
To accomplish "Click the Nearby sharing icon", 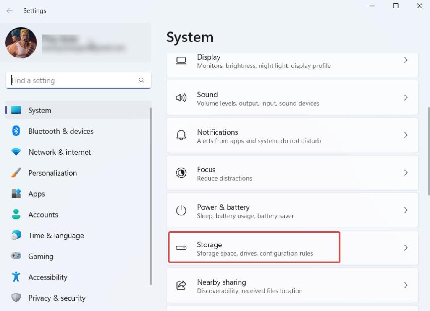I will click(x=181, y=285).
